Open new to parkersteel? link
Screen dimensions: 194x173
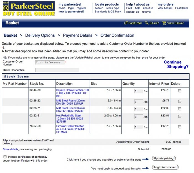coord(72,12)
